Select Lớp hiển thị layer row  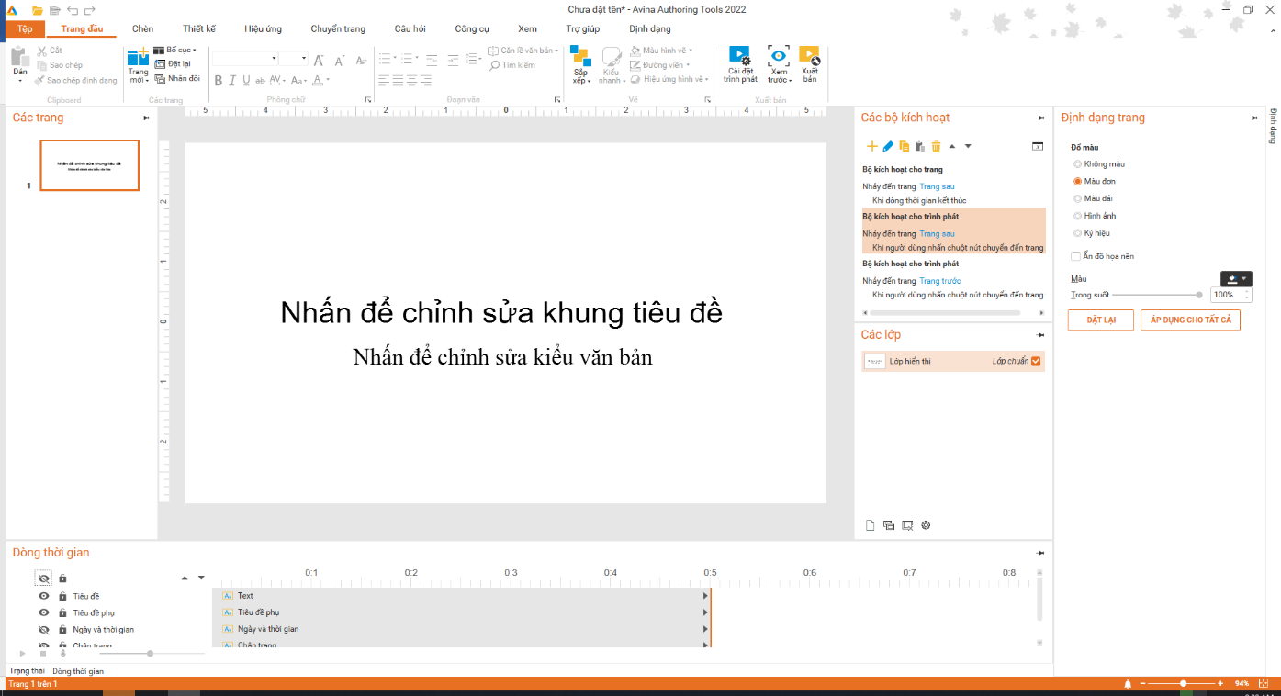tap(953, 361)
